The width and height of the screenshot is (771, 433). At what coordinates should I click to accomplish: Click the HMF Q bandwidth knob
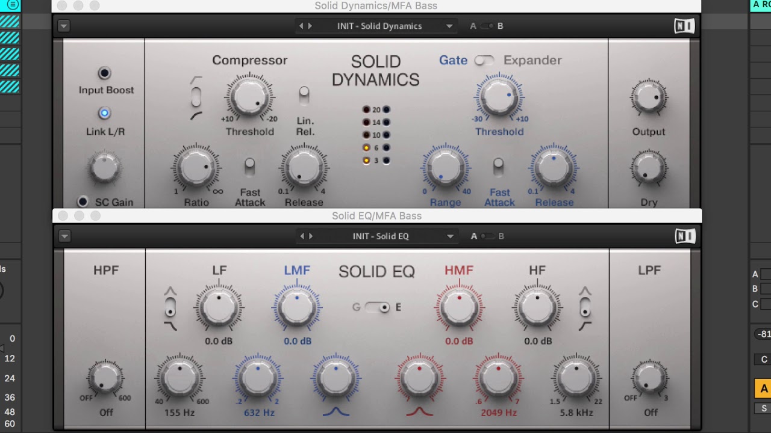pos(420,378)
